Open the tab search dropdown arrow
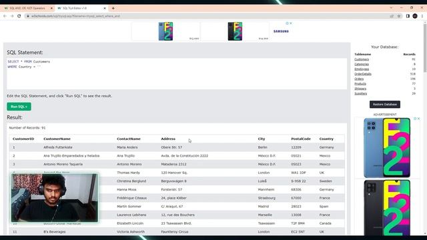Image resolution: width=427 pixels, height=240 pixels. (392, 8)
